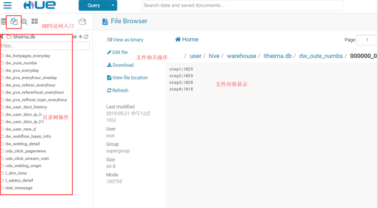This screenshot has height=208, width=378.
Task: Navigate to the dw_oute_numbs breadcrumb
Action: click(321, 56)
